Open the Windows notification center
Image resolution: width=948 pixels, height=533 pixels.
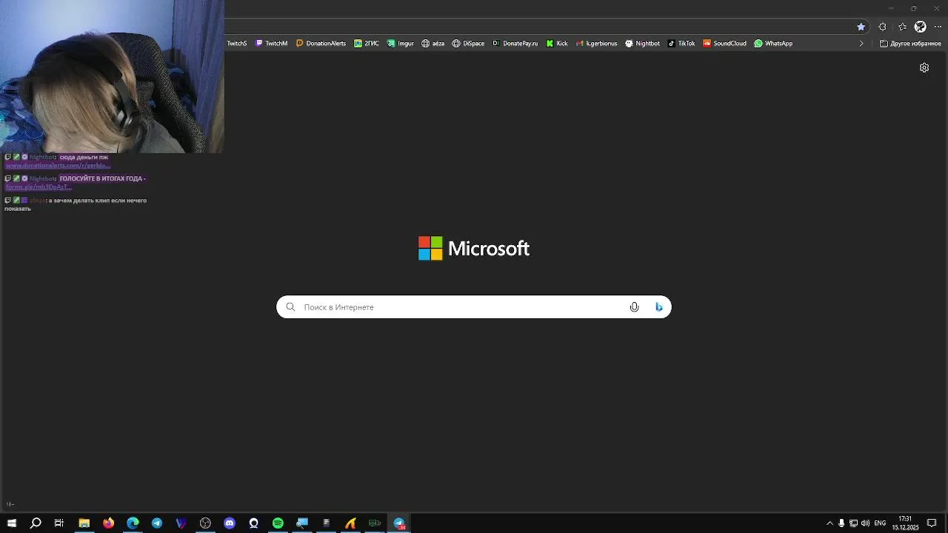tap(932, 523)
